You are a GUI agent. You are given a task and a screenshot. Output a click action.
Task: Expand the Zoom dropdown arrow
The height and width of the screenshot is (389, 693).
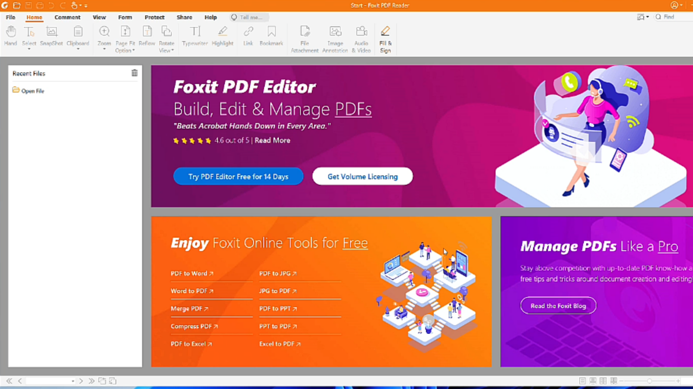tap(104, 49)
